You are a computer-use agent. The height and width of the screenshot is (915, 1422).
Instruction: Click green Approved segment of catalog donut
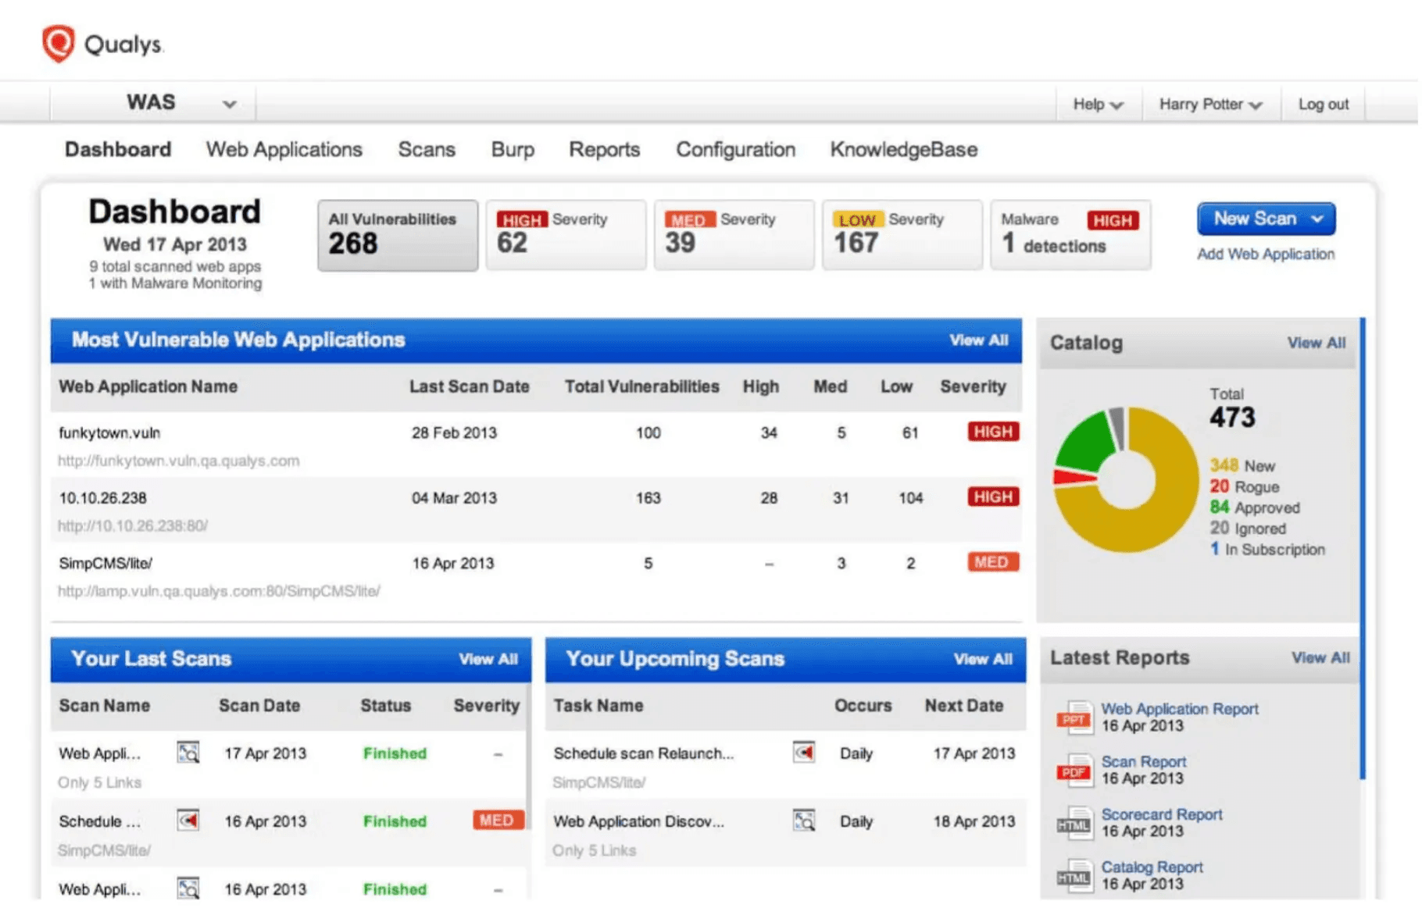coord(1086,445)
